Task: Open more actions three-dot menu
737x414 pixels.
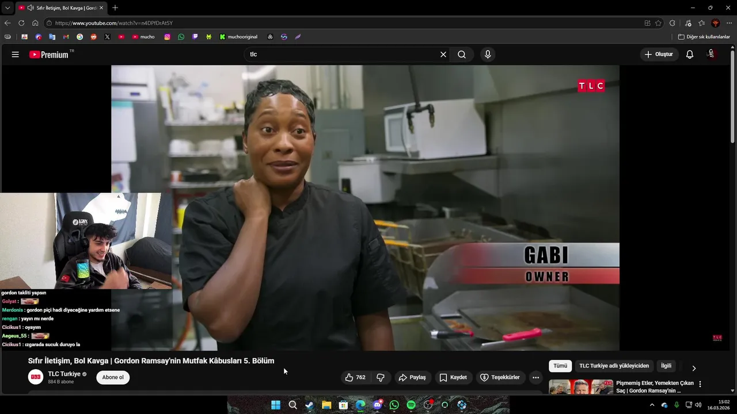Action: tap(535, 378)
